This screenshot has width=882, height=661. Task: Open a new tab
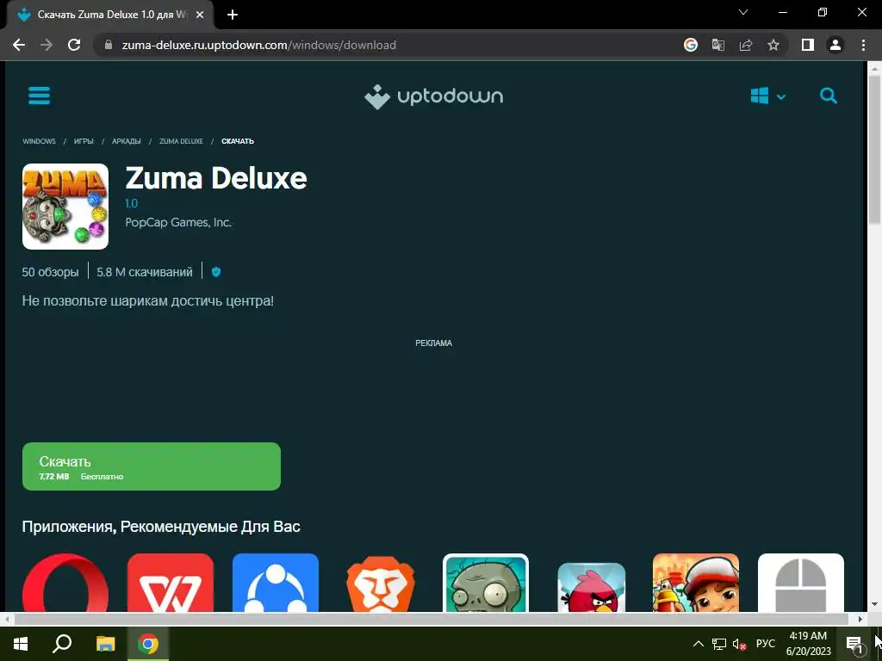coord(233,15)
